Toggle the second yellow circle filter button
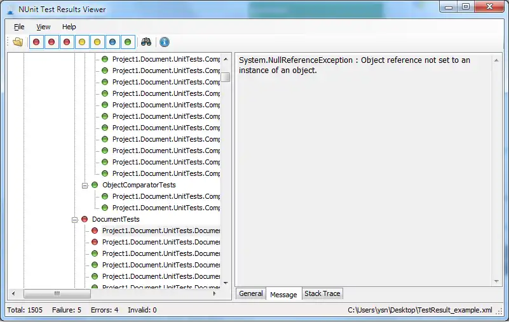This screenshot has height=322, width=509. [97, 42]
